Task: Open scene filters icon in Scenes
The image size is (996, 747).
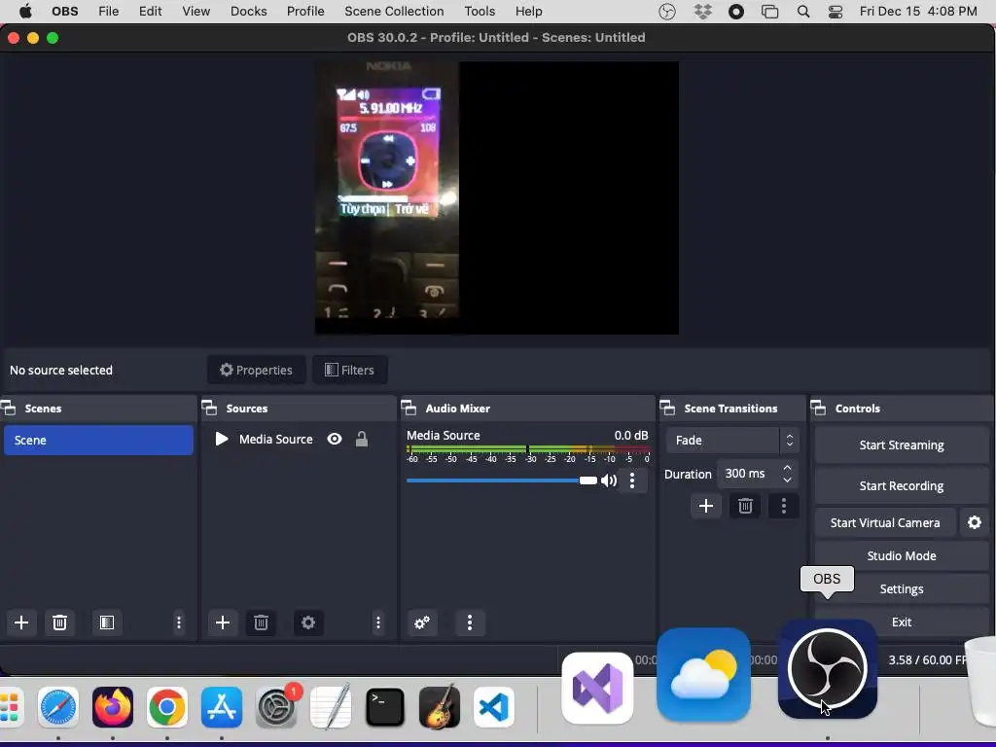Action: click(107, 622)
